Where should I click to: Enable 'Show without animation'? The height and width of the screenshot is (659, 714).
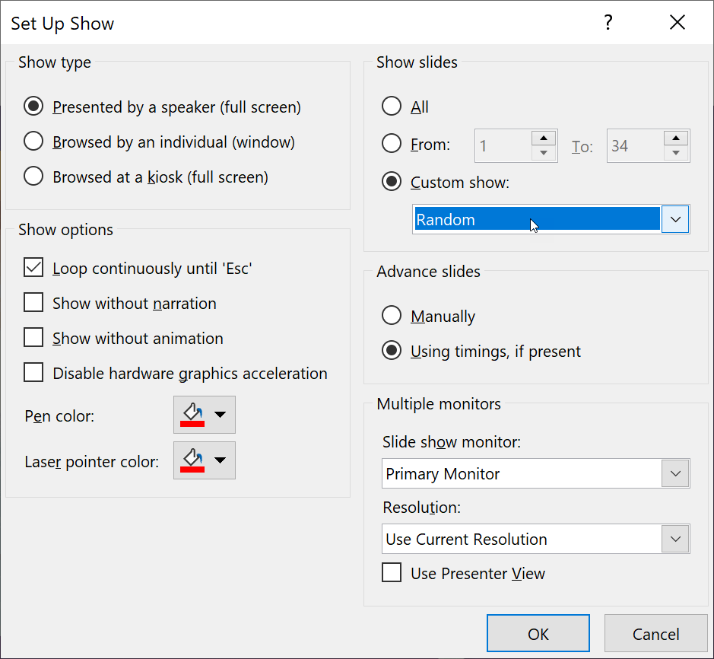(x=33, y=338)
